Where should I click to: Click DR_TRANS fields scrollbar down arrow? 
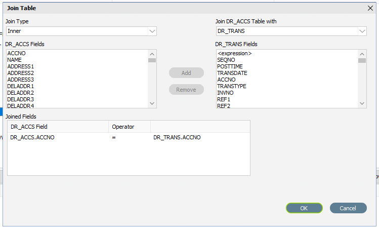pyautogui.click(x=362, y=103)
